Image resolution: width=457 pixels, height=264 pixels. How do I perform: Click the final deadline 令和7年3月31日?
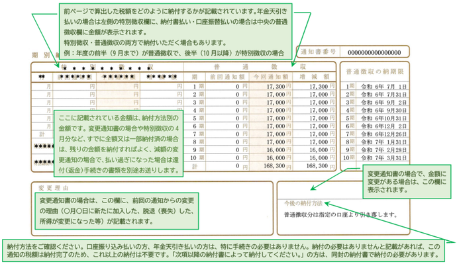click(383, 157)
